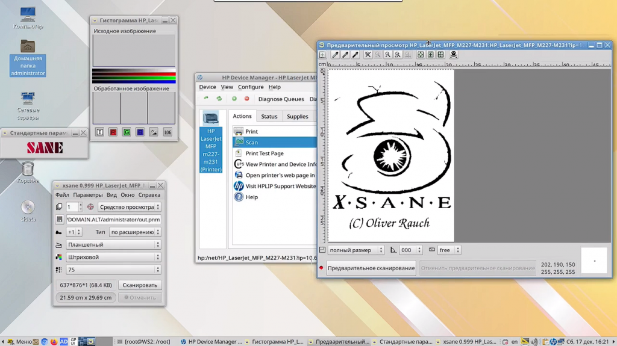Select the HP LaserJet MFP m227-m231 device
The image size is (617, 346).
(211, 143)
